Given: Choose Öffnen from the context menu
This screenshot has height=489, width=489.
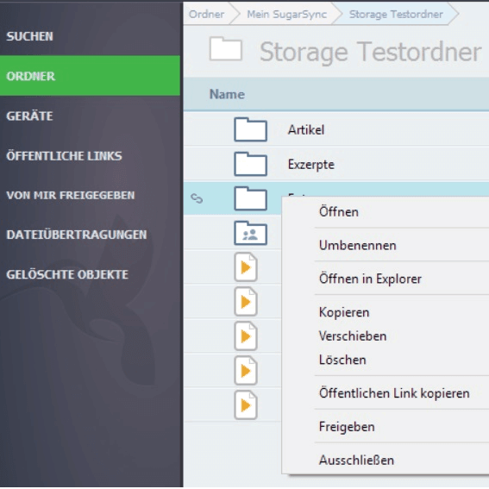Looking at the screenshot, I should 339,212.
